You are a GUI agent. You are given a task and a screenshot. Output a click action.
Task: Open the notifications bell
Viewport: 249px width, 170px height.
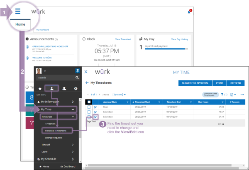[189, 12]
